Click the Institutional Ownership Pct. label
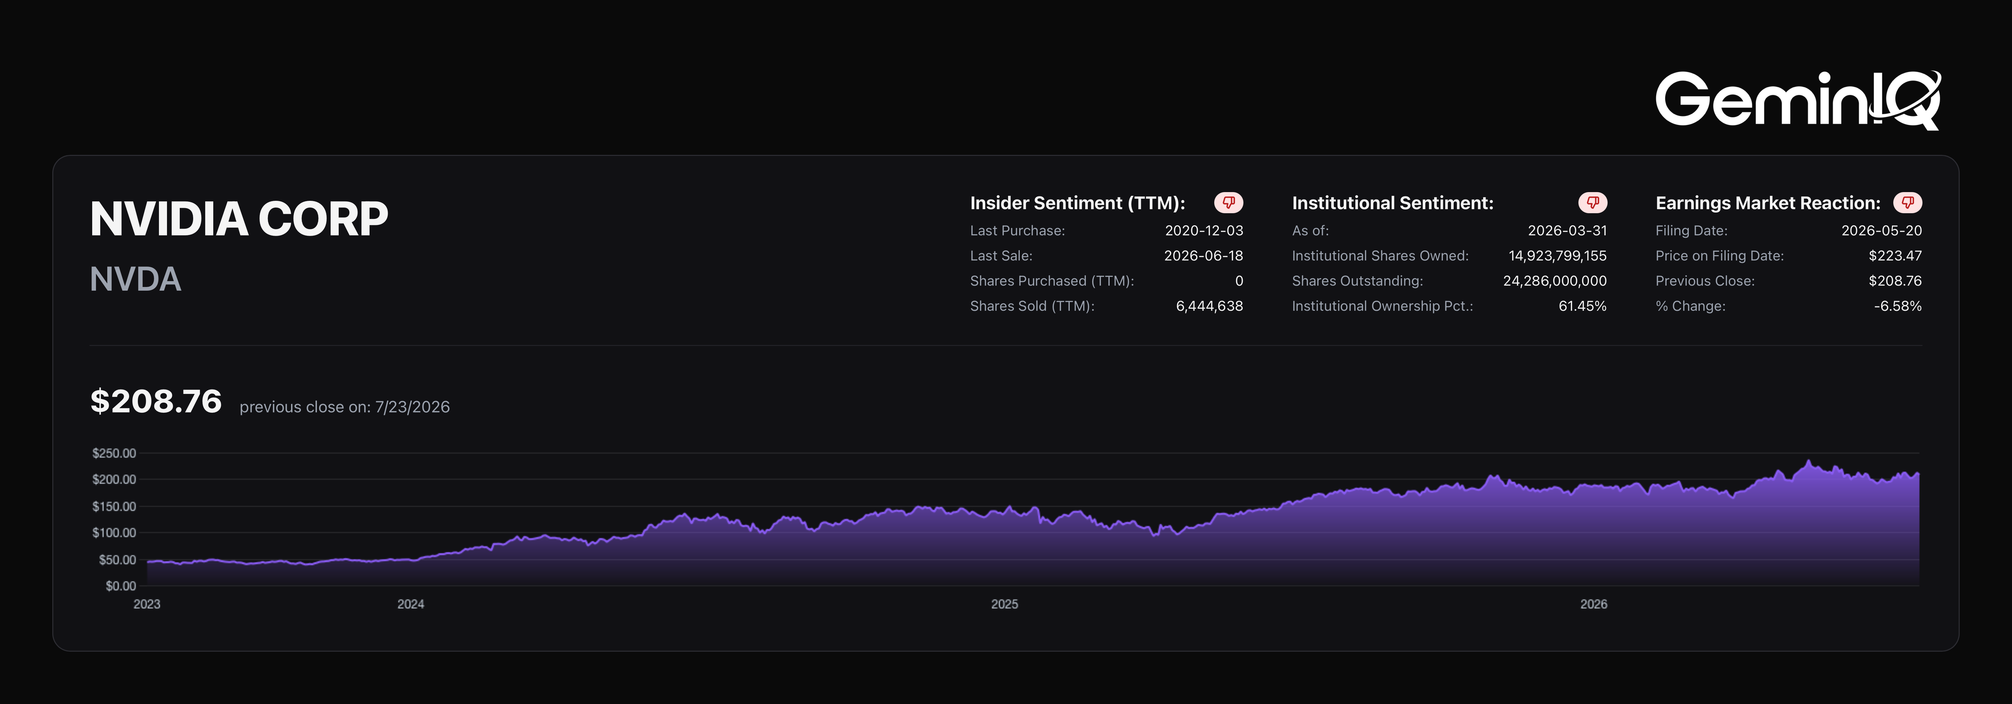The image size is (2012, 704). 1383,306
